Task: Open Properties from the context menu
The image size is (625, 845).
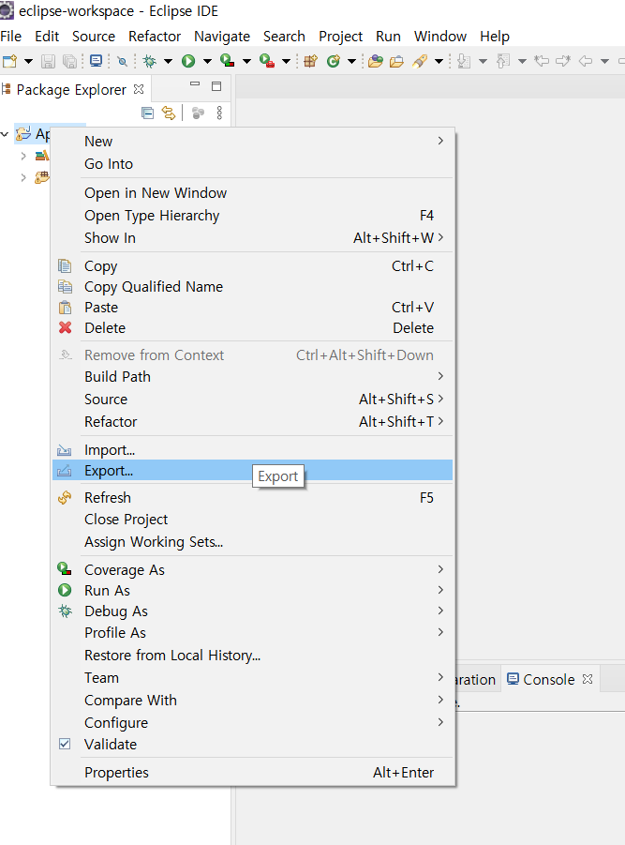Action: 252,772
